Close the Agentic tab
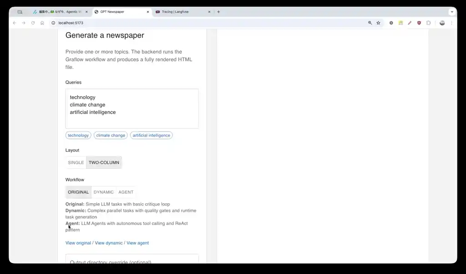The height and width of the screenshot is (274, 466). click(x=86, y=12)
